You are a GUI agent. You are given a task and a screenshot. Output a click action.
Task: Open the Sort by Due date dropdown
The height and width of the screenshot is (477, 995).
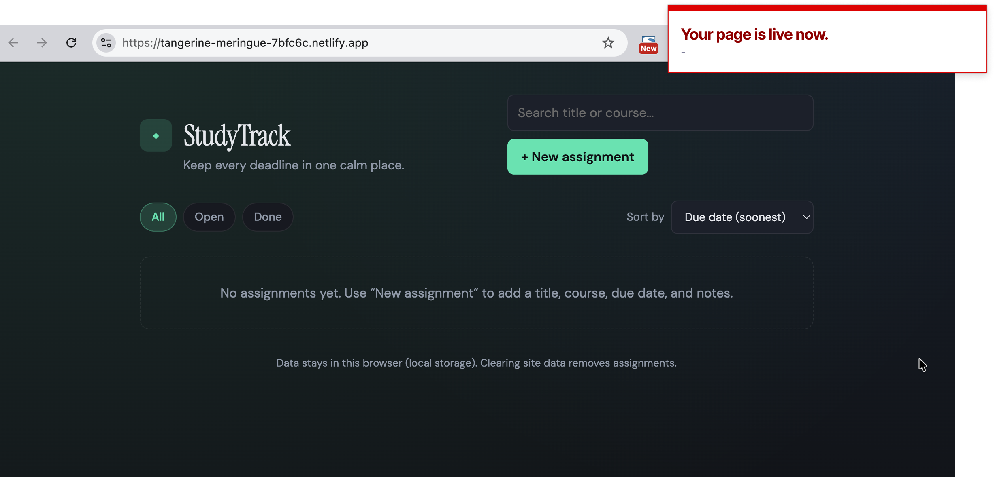[x=742, y=217]
